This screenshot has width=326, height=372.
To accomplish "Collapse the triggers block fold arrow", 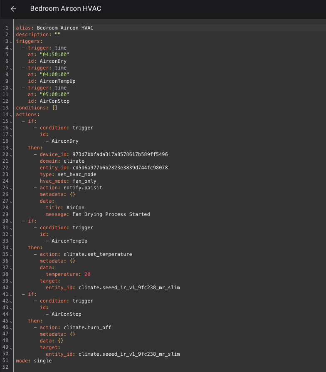I will pos(11,42).
